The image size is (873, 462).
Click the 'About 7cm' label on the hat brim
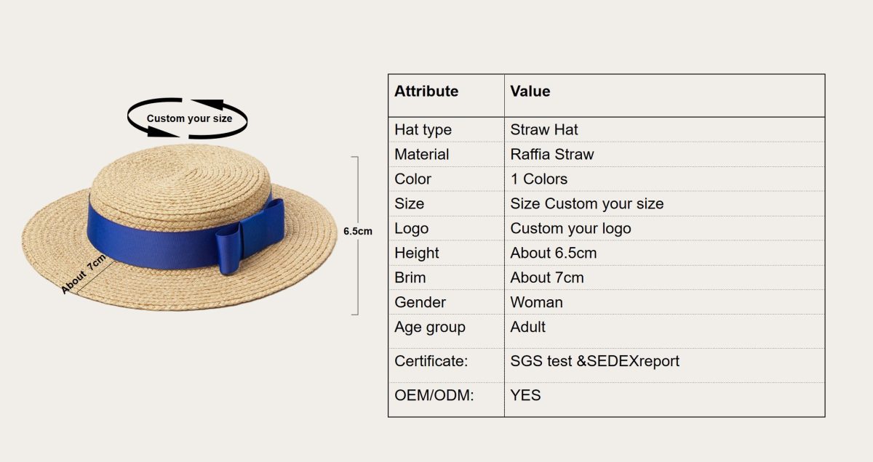[x=84, y=274]
